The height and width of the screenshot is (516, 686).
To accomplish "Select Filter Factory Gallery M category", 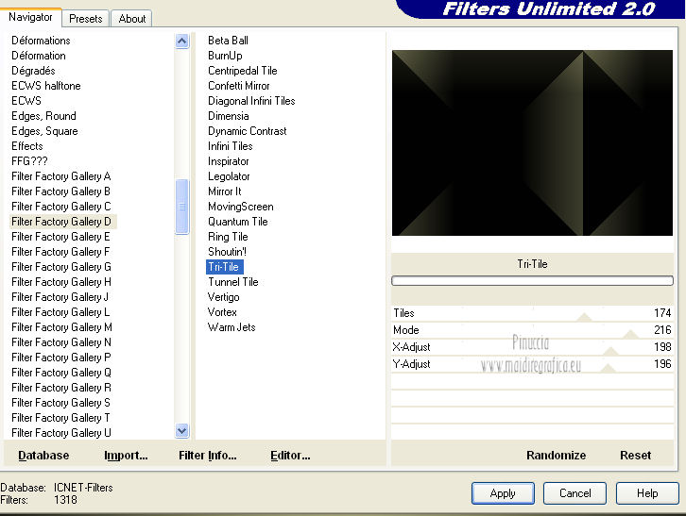I will [62, 327].
